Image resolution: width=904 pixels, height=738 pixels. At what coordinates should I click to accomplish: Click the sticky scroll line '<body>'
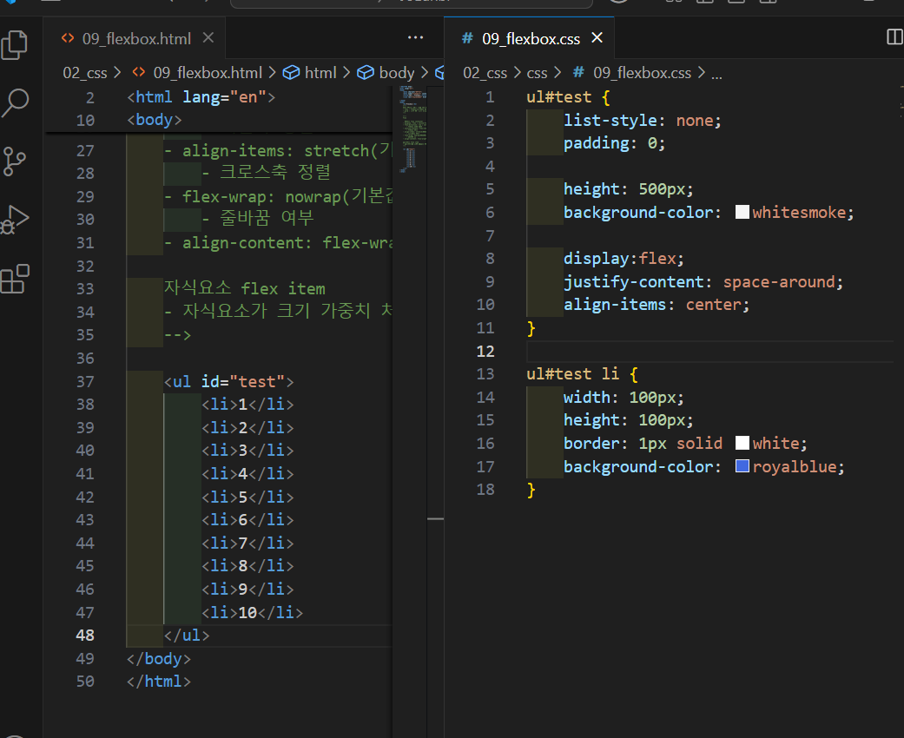[x=154, y=120]
